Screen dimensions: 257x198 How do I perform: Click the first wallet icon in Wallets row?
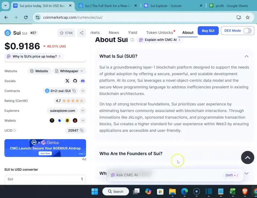pyautogui.click(x=52, y=120)
